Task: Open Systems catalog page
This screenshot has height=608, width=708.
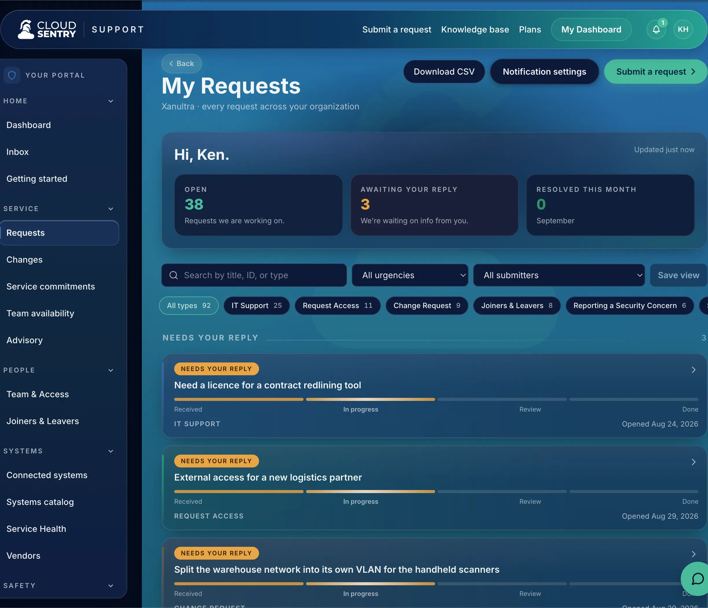Action: pyautogui.click(x=40, y=502)
